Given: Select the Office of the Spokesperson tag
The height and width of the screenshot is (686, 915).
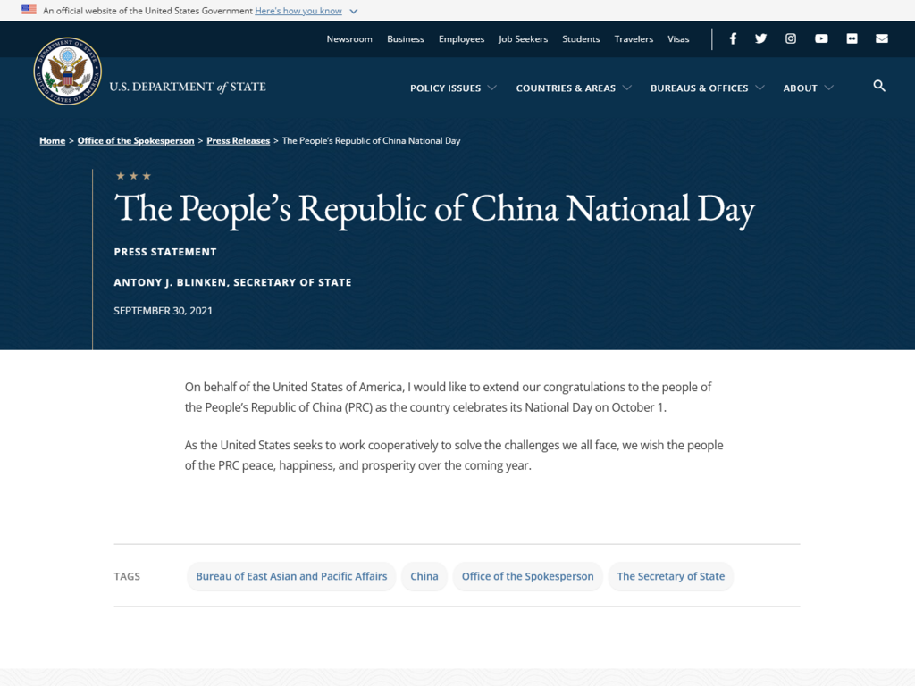Looking at the screenshot, I should click(x=527, y=576).
